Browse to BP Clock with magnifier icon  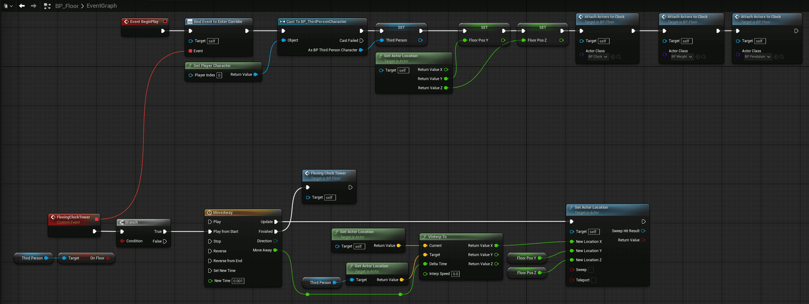click(619, 57)
